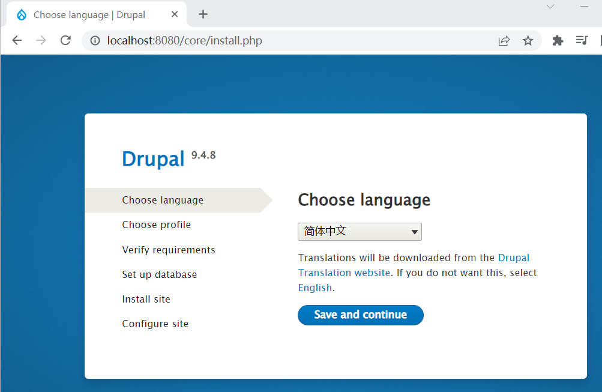
Task: Open the extensions puzzle icon
Action: [x=558, y=40]
